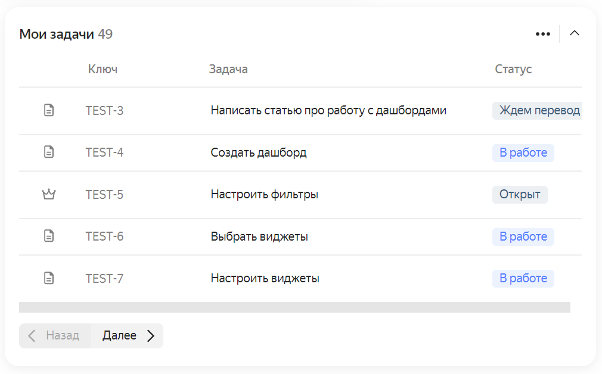Go to next page with Далее

click(x=127, y=336)
